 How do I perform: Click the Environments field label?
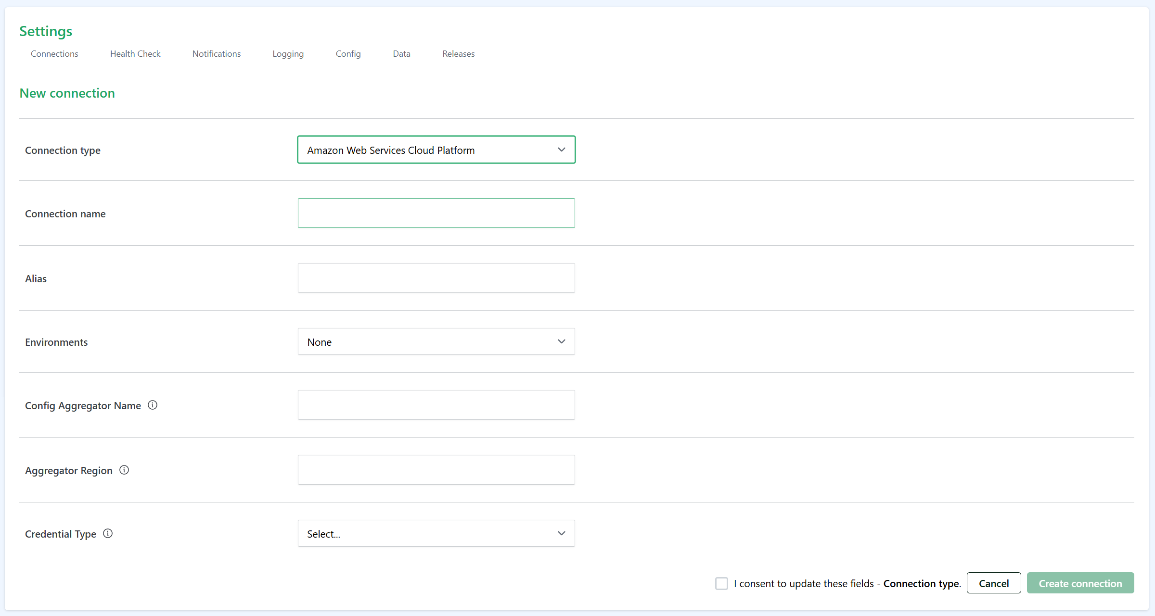tap(56, 342)
